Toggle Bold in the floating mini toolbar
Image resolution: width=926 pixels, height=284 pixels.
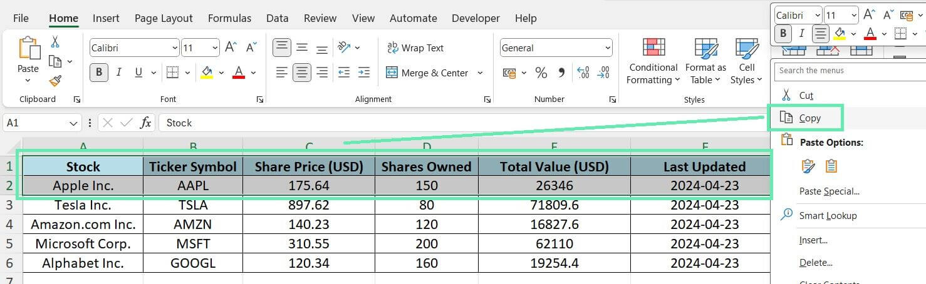coord(783,33)
